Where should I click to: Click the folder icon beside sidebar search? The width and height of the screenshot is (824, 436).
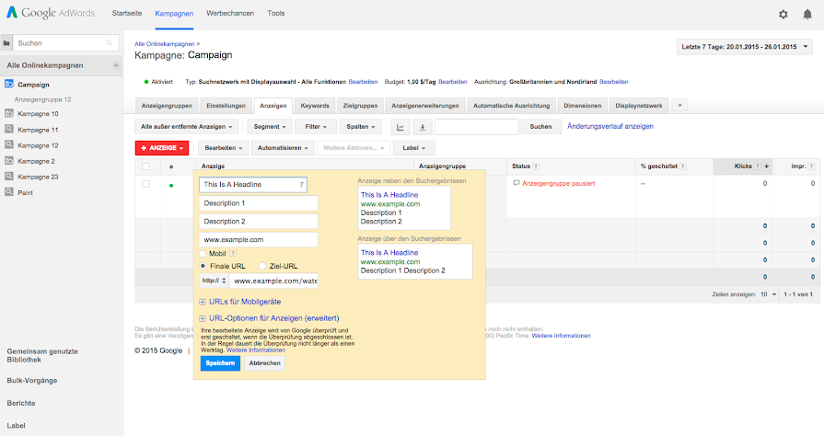pos(6,43)
